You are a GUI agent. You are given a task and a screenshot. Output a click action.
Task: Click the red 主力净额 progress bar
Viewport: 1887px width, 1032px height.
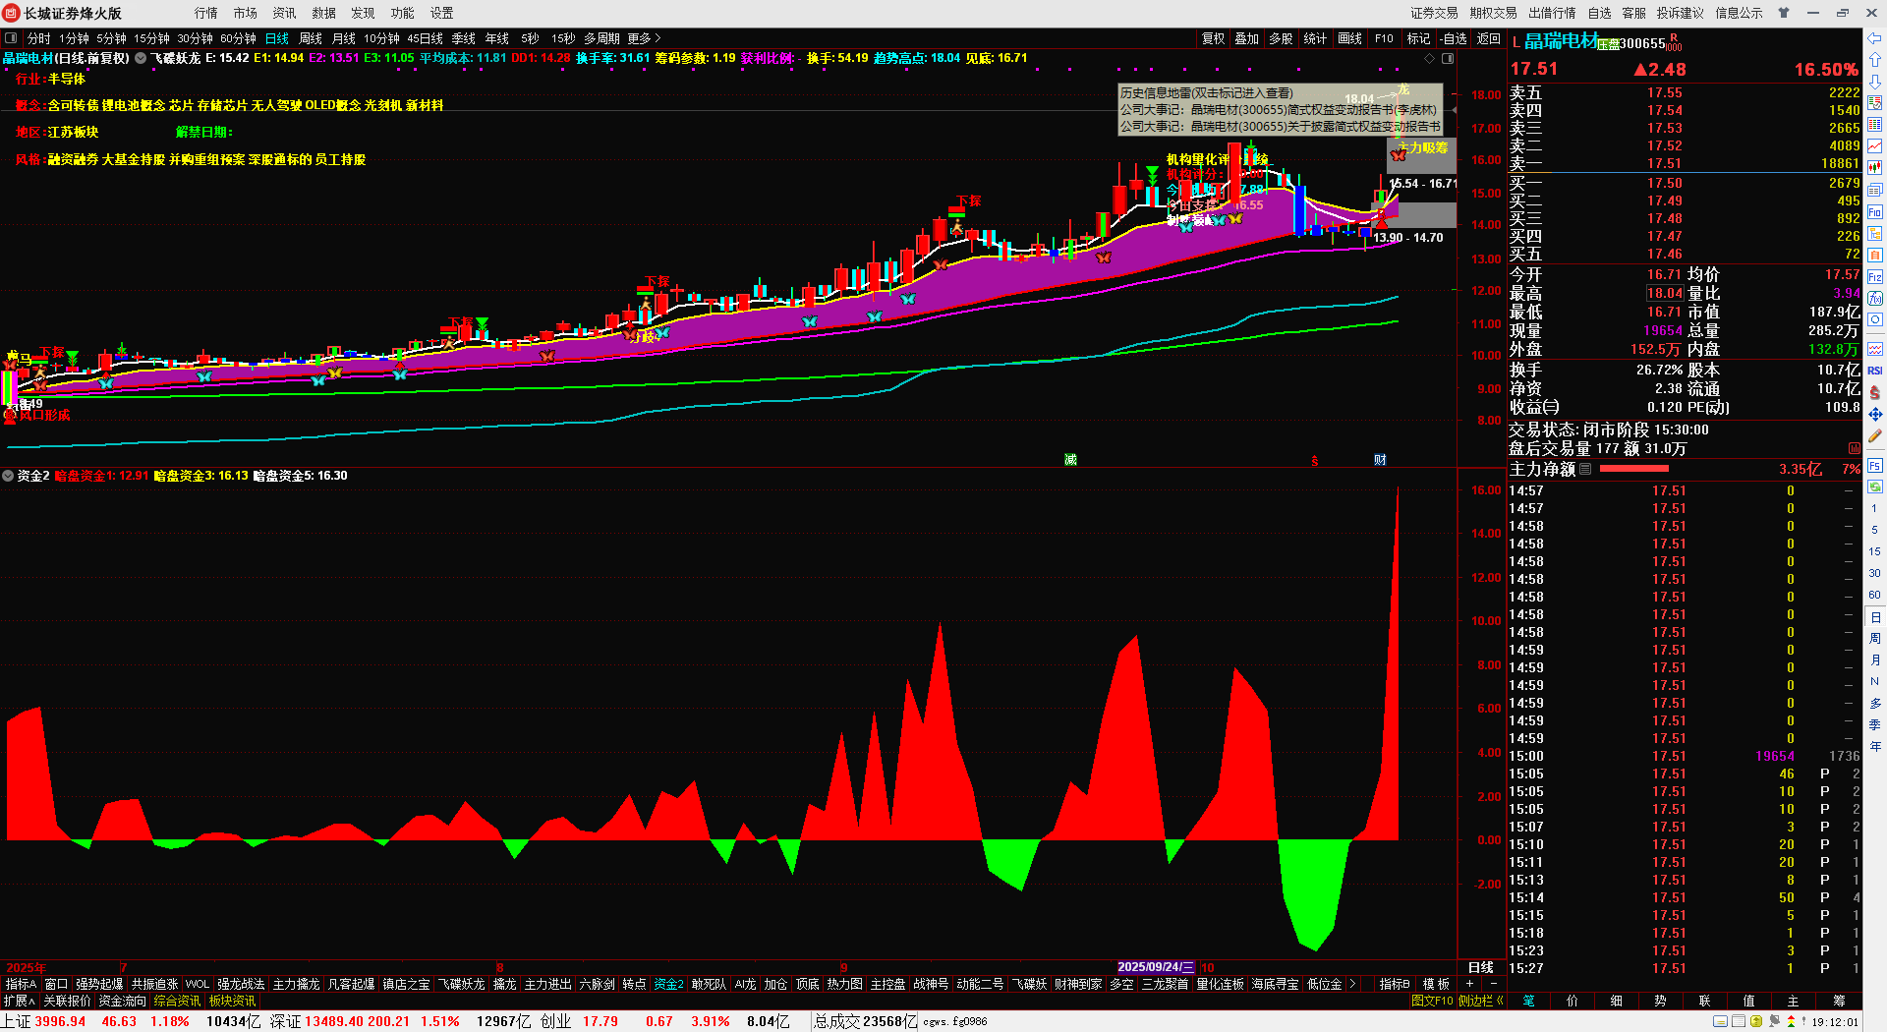(1634, 469)
